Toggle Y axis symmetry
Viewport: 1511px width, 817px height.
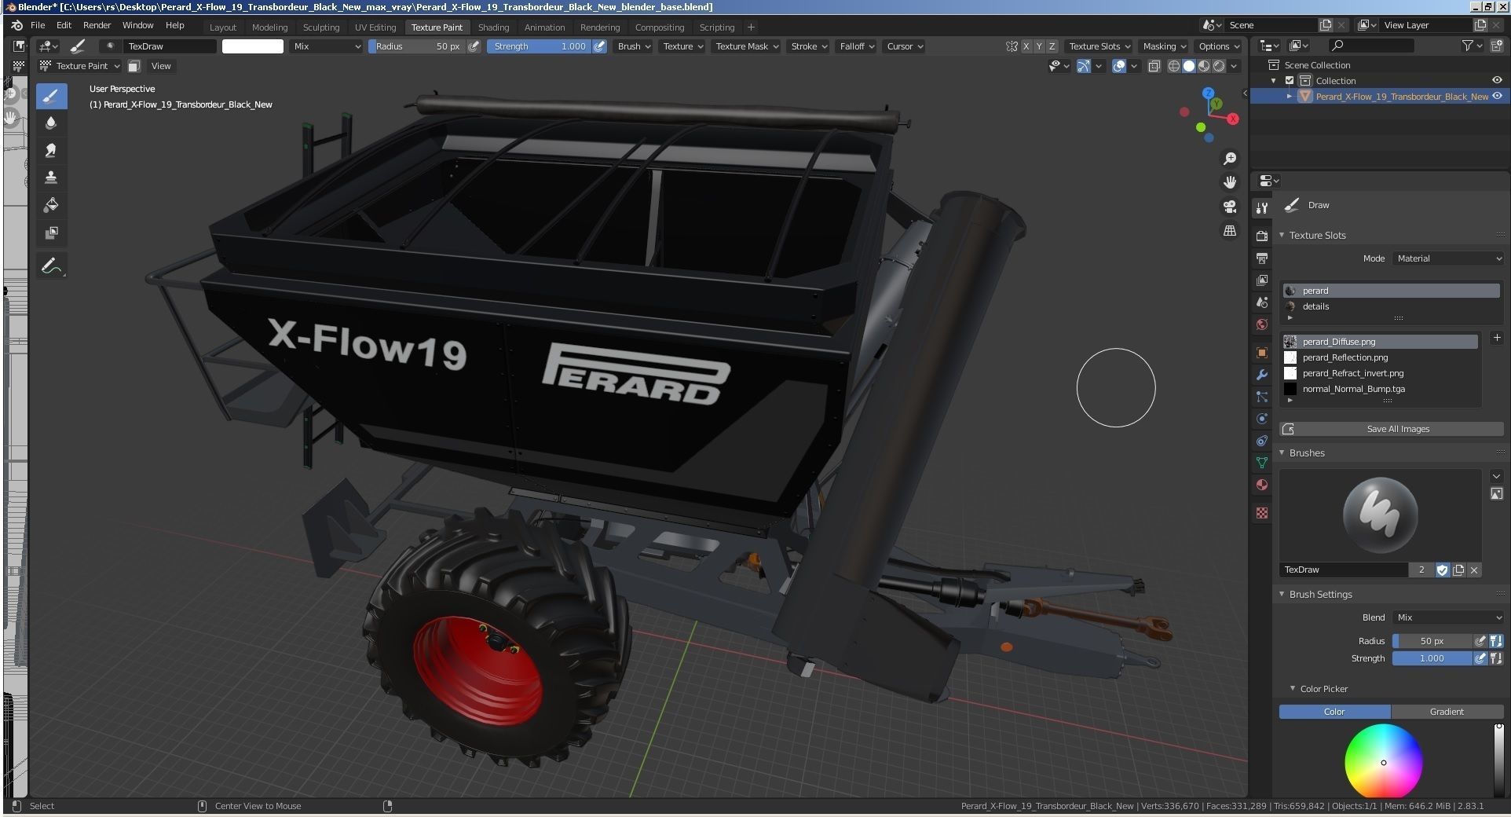[x=1039, y=46]
